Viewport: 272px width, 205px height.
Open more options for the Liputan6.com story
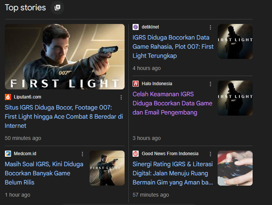tap(121, 97)
